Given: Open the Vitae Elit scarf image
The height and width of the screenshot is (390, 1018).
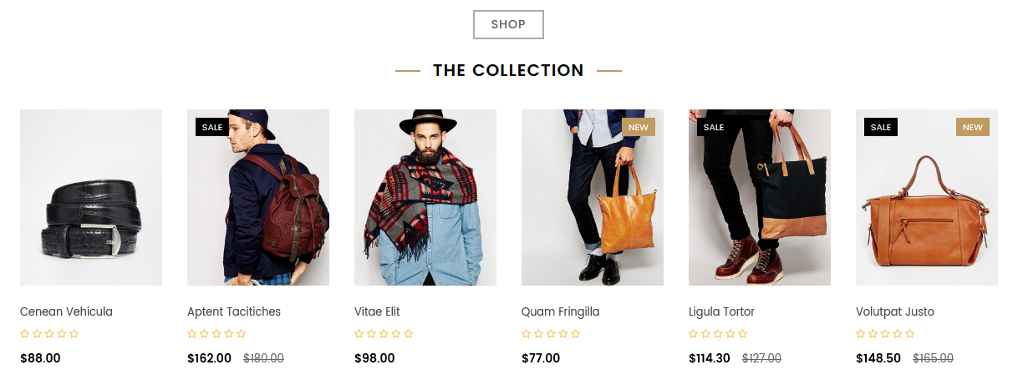Looking at the screenshot, I should (425, 197).
